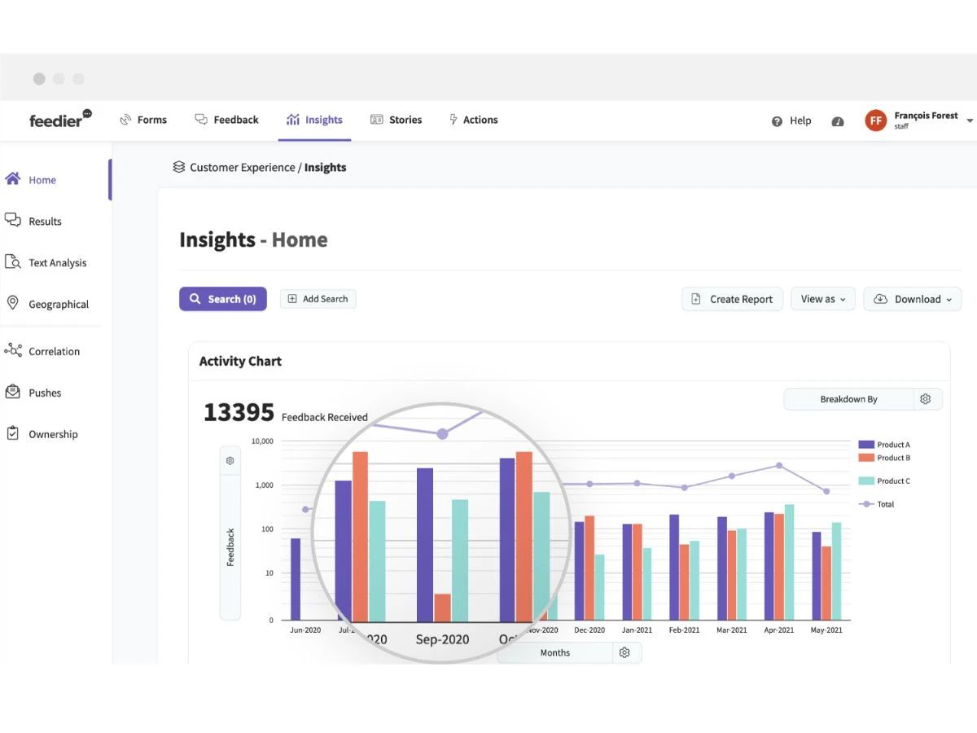Click the Apr-2021 Total line point
Screen dimensions: 977x733
[x=779, y=466]
